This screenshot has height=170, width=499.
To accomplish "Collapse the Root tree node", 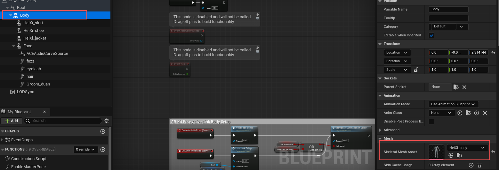I will (x=7, y=8).
